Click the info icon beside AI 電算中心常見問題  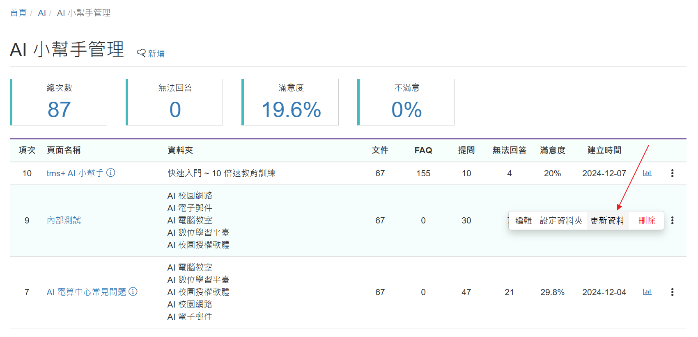pos(133,291)
